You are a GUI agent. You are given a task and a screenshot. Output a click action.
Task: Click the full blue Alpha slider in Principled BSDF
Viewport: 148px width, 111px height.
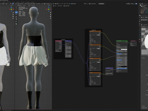[x=122, y=68]
